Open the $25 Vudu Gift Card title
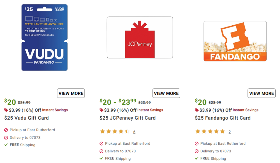 (27, 118)
